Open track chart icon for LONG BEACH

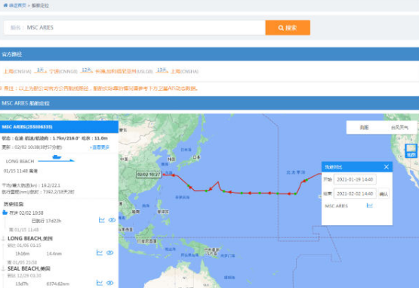(100, 252)
